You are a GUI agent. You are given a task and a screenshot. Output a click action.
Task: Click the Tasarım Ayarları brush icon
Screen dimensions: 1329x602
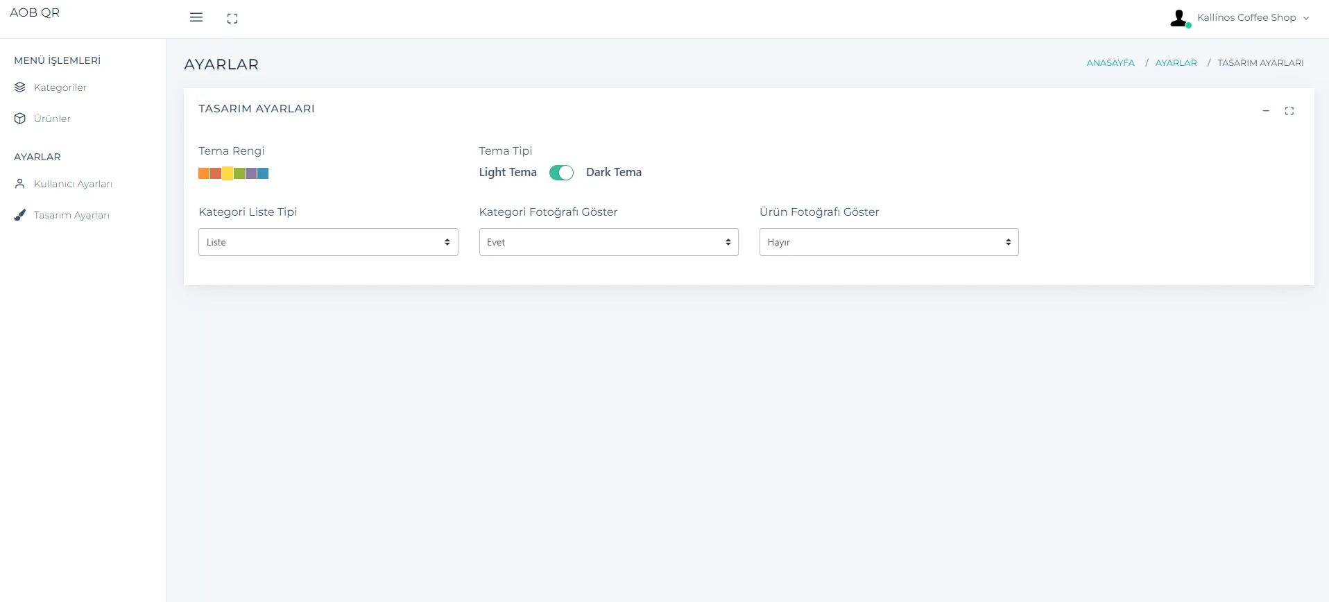click(20, 215)
